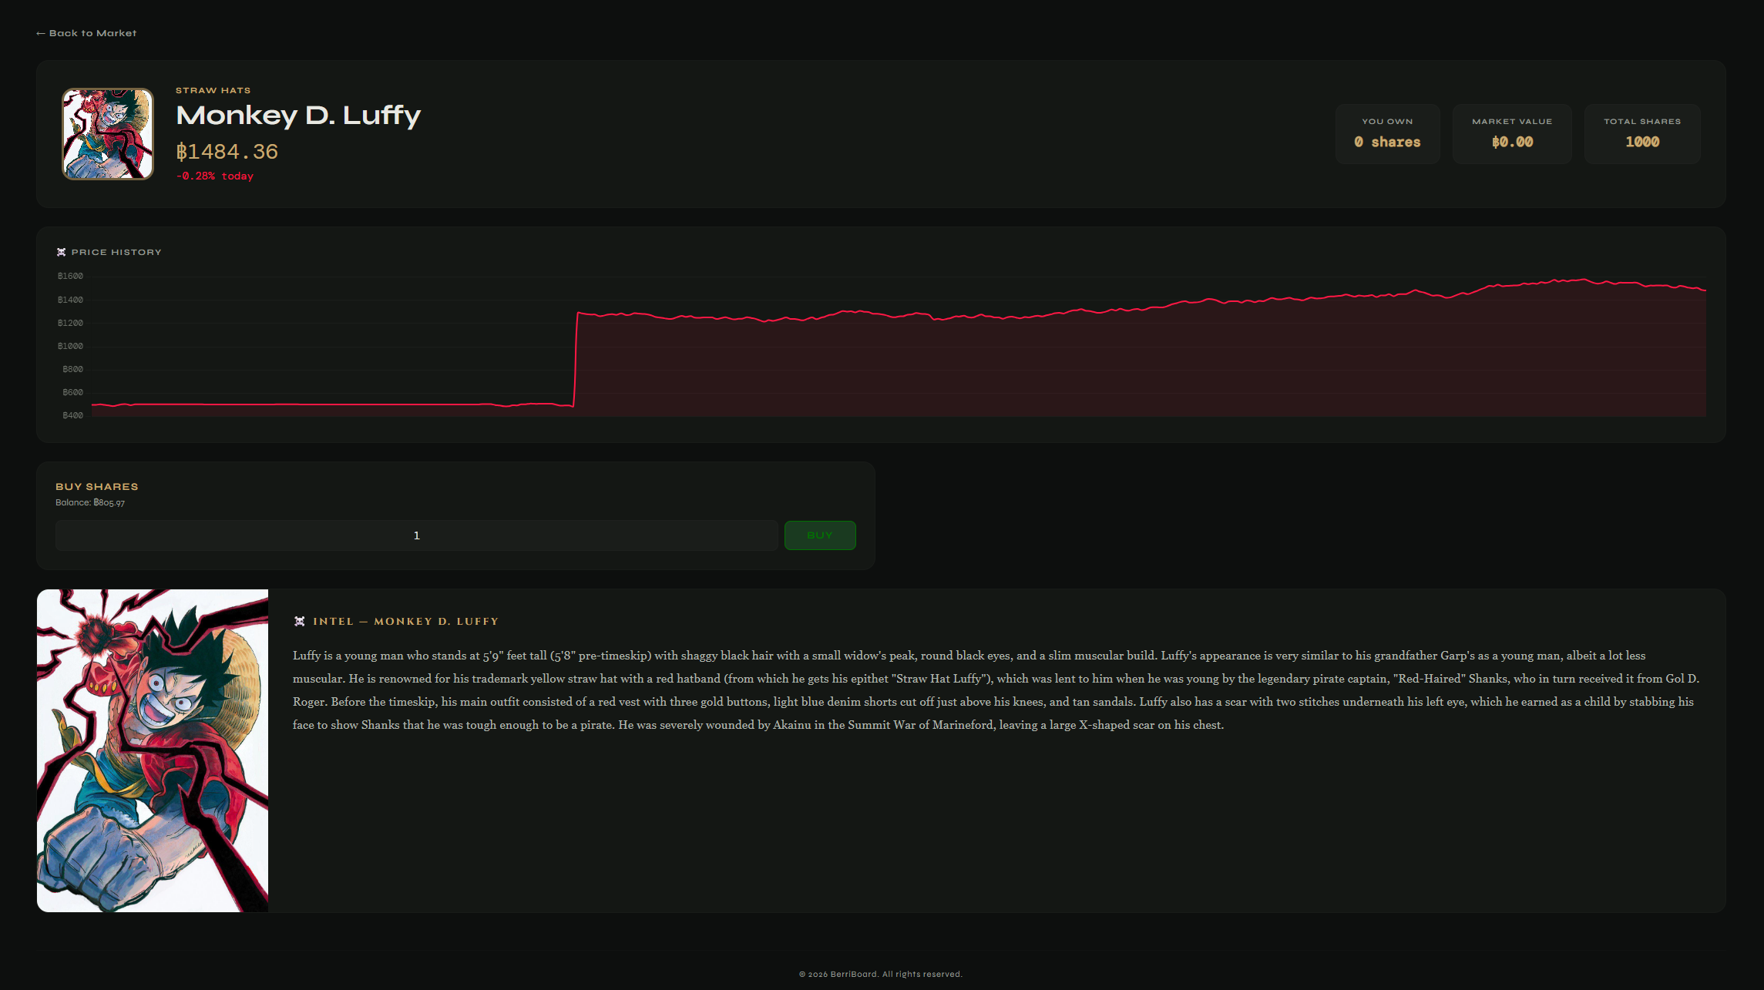Click the price jump on the chart

(x=576, y=358)
